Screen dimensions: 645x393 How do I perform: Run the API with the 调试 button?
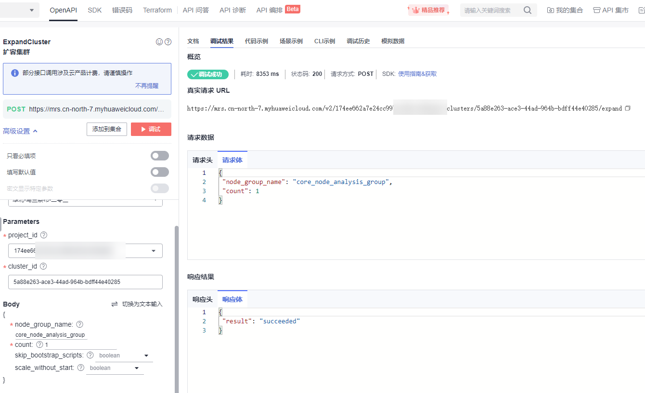151,129
